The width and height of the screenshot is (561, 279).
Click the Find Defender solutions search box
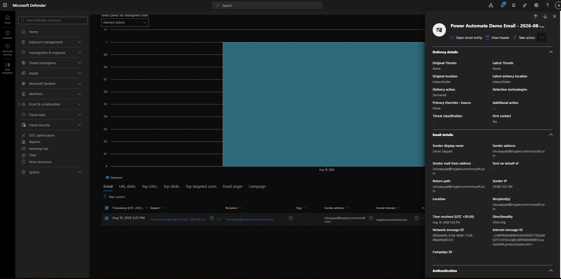(53, 20)
